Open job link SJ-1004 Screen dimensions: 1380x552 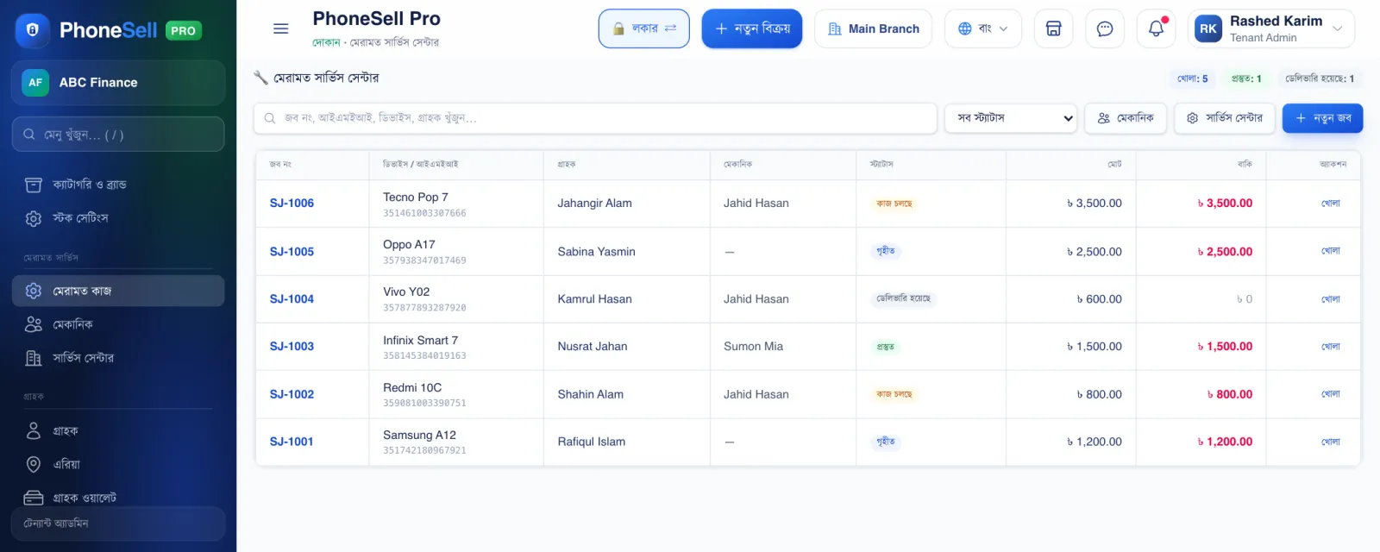pyautogui.click(x=292, y=299)
